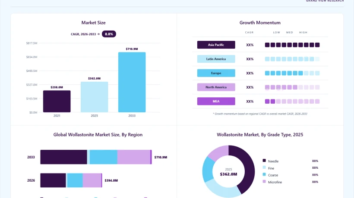Click the CAGR column header
Viewport: 354px width, 198px height.
[x=249, y=32]
